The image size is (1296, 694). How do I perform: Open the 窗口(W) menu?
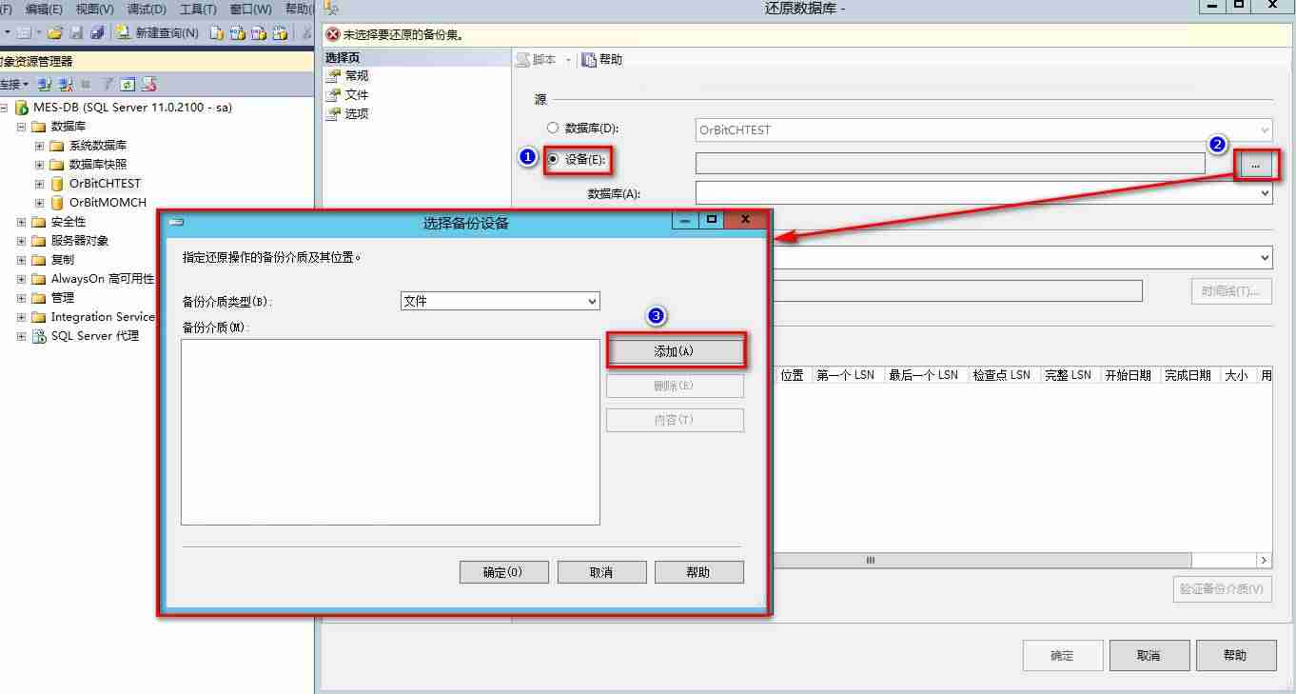(250, 9)
